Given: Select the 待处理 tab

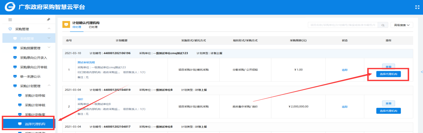Looking at the screenshot, I should [x=77, y=27].
